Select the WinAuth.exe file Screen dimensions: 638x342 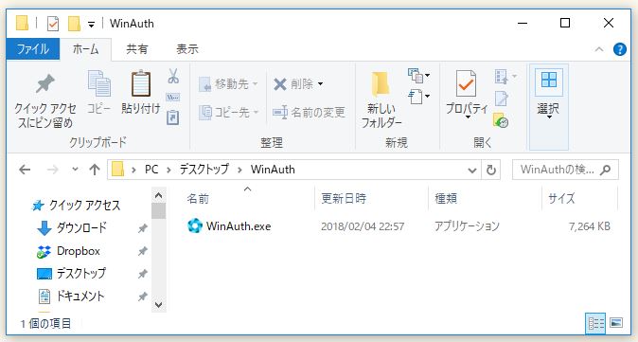pyautogui.click(x=399, y=226)
